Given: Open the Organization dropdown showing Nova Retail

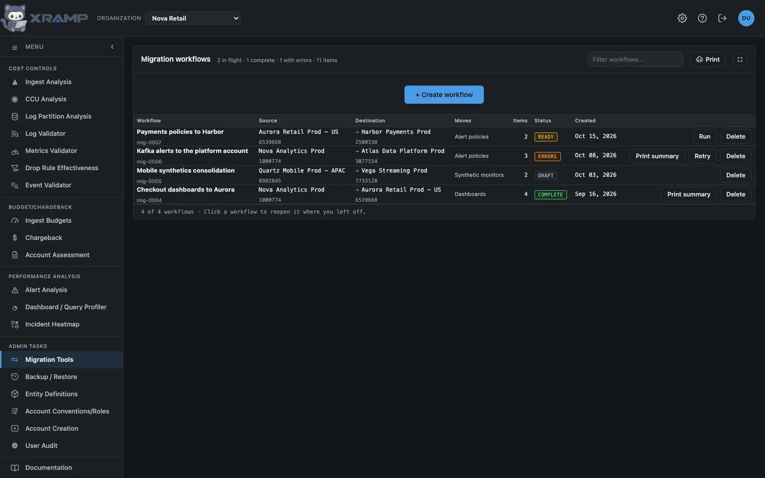Looking at the screenshot, I should click(193, 18).
